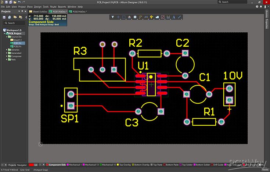The image size is (270, 172).
Task: Place a via with the yellow via icon
Action: pos(151,17)
